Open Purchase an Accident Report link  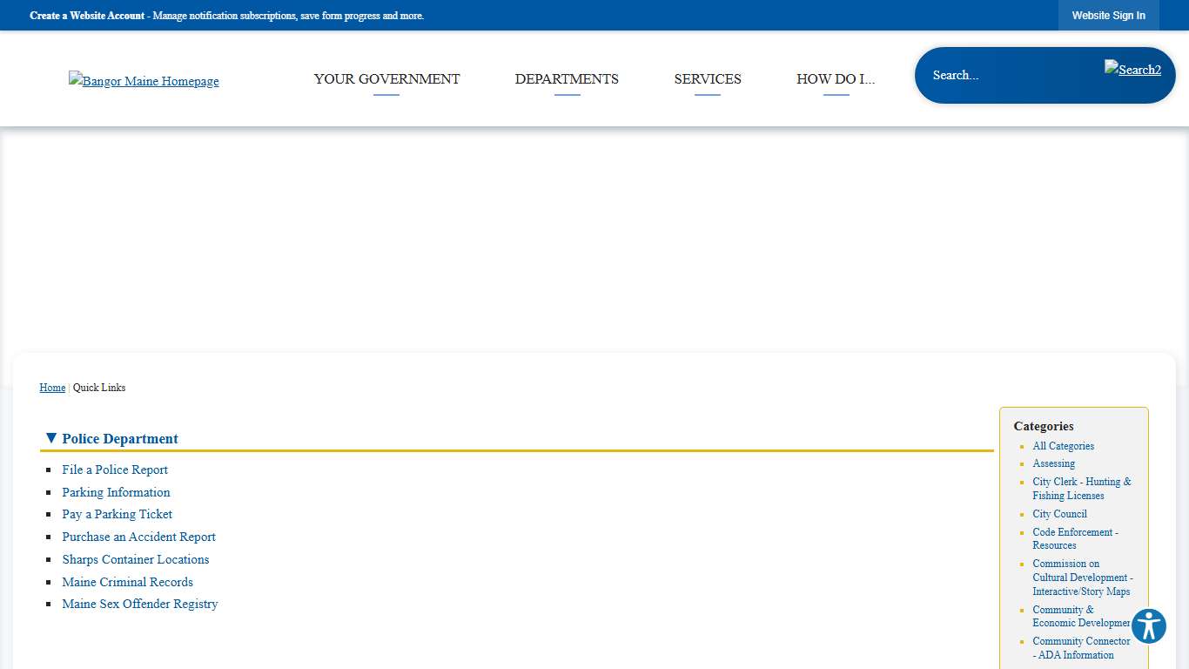pyautogui.click(x=138, y=537)
